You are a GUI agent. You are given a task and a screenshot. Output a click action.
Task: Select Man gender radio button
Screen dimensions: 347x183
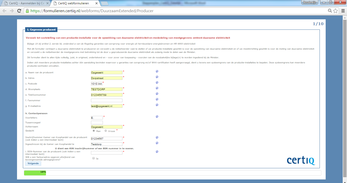pyautogui.click(x=94, y=131)
